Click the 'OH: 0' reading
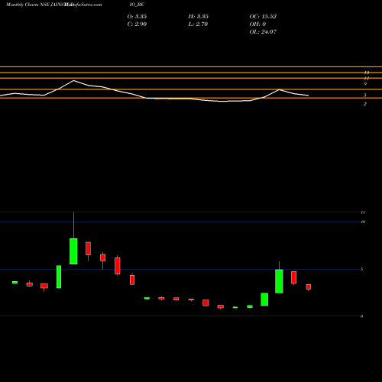 tap(257, 24)
